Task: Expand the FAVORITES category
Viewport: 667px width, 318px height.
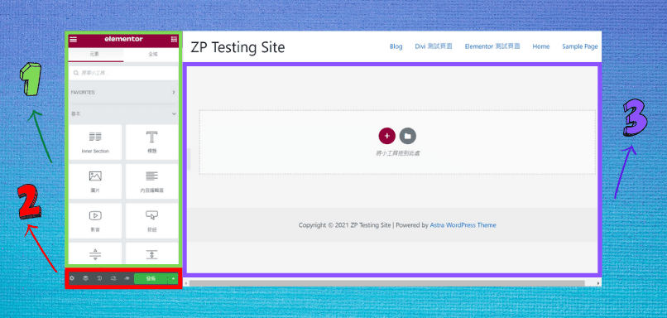Action: (x=123, y=93)
